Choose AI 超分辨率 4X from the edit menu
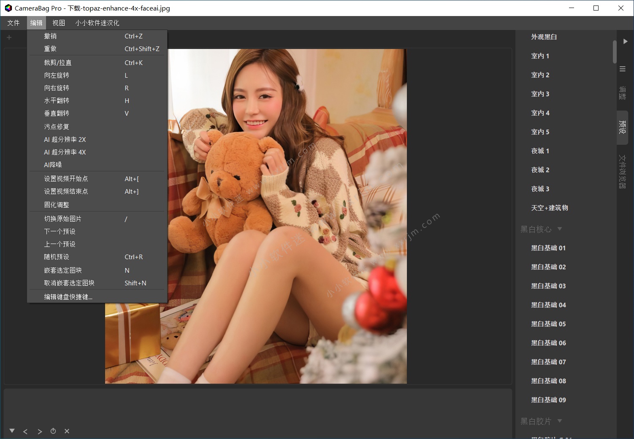The image size is (634, 439). tap(65, 152)
